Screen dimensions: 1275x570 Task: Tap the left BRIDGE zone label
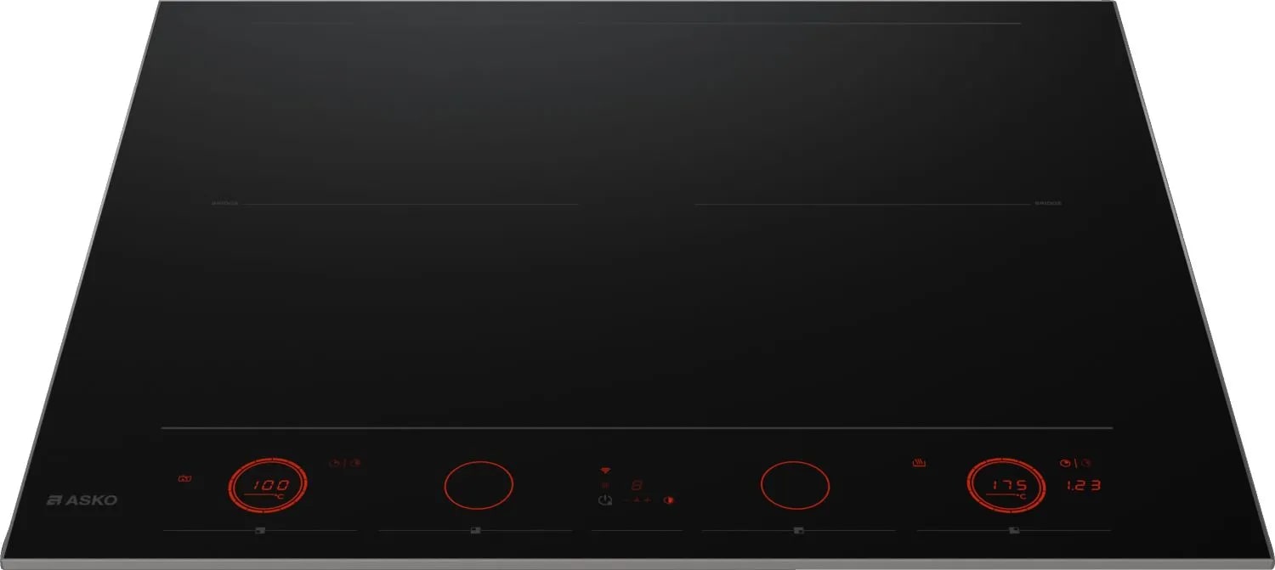[224, 204]
